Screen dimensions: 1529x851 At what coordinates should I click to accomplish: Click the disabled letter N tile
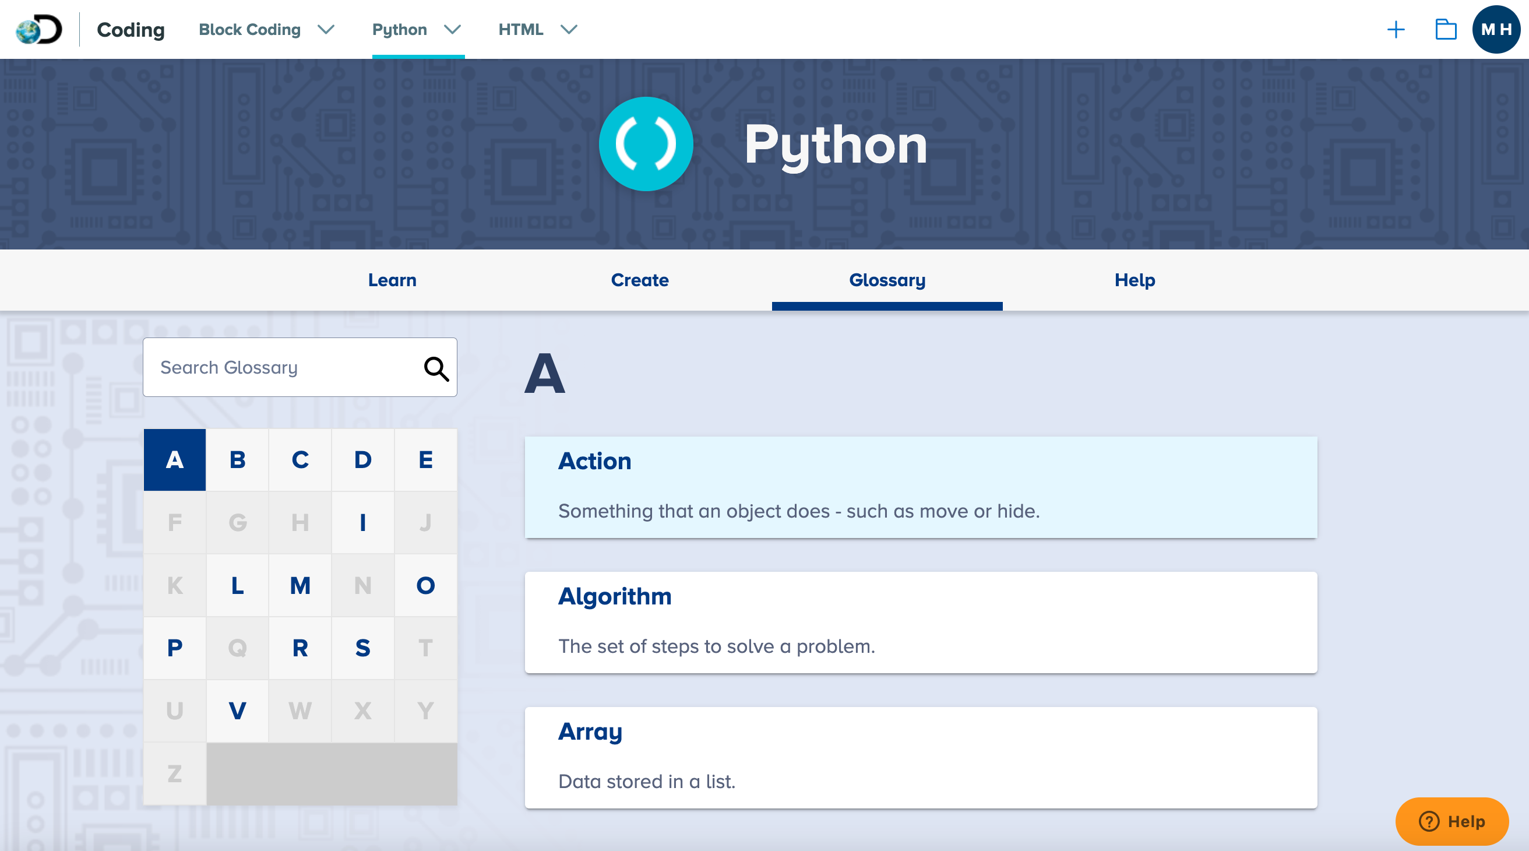363,586
